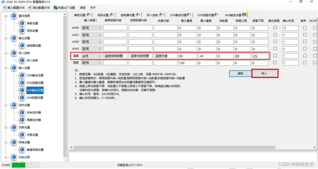Enable 复位报警 checkbox for 温度 row
The height and width of the screenshot is (169, 318).
275,56
